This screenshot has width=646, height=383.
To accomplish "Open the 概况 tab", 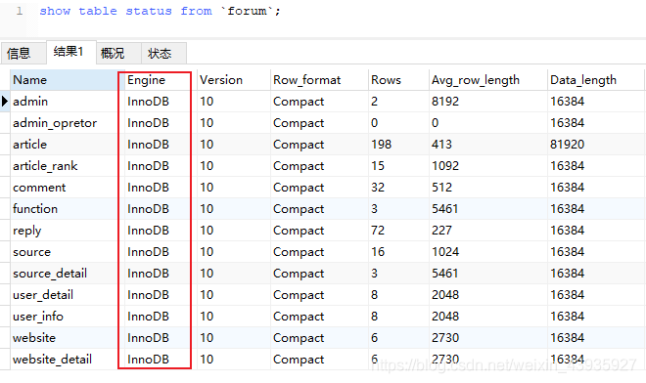I will (118, 53).
